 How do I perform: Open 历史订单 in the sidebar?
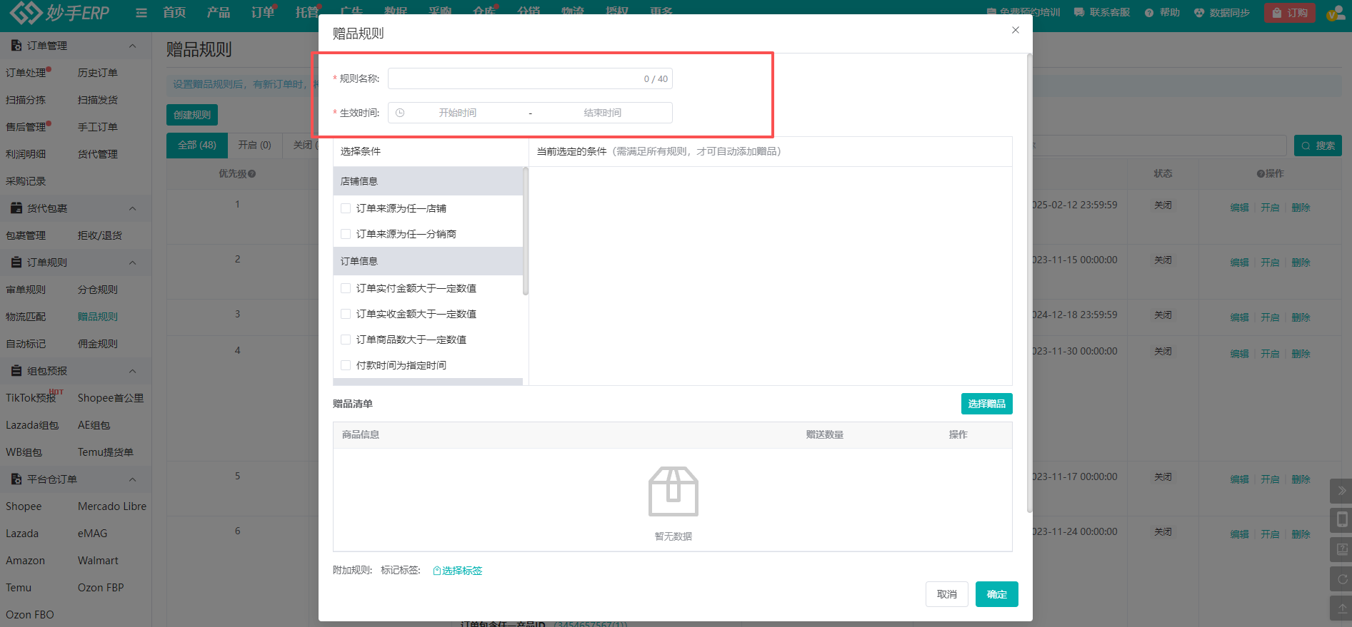[98, 73]
